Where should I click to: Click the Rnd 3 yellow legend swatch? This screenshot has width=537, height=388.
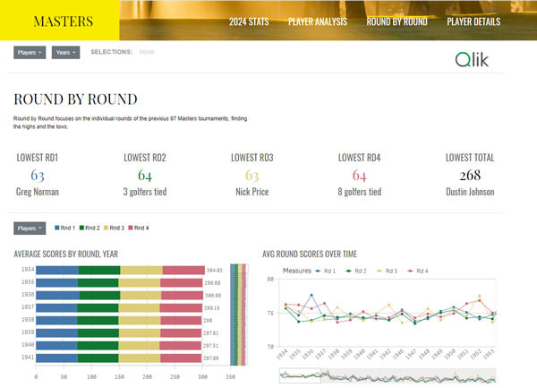tap(106, 228)
